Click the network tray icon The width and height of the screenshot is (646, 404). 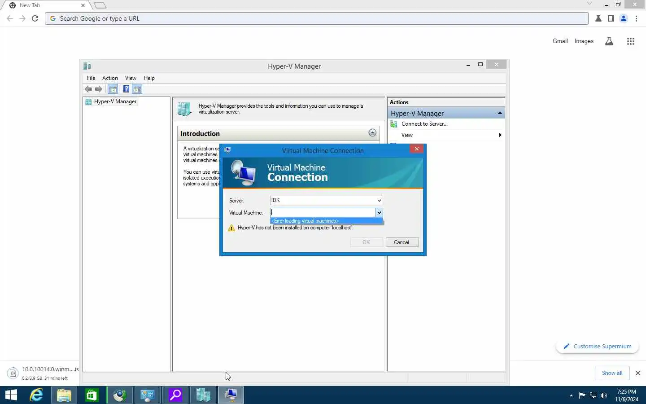[x=593, y=395]
